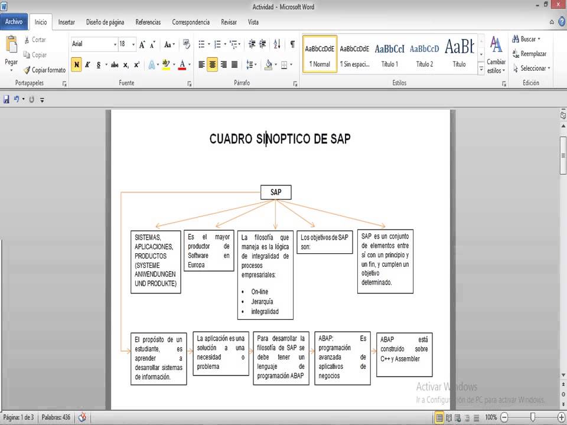Apply strikethrough abc formatting

point(115,65)
